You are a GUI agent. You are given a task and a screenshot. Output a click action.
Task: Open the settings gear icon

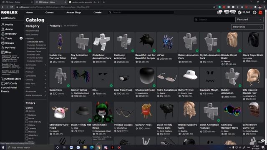tap(254, 12)
